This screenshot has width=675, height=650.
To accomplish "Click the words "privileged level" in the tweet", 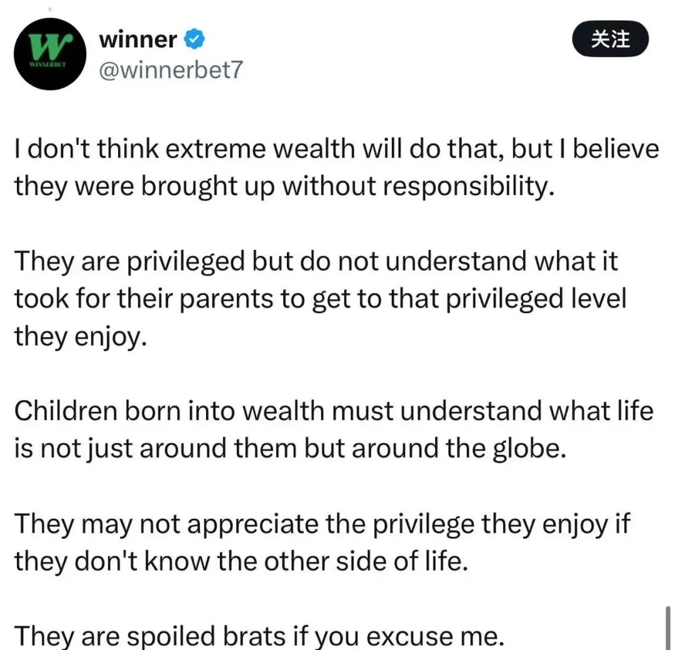I will (533, 299).
